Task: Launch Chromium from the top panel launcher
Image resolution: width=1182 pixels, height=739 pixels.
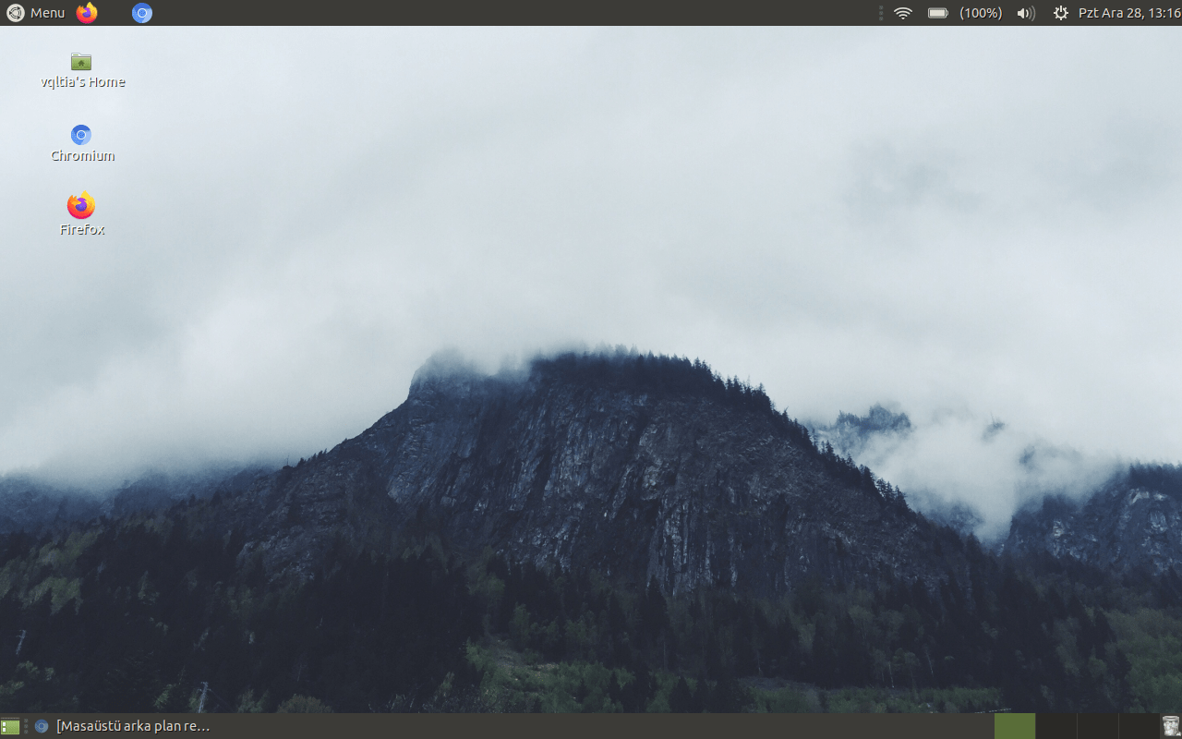Action: coord(141,13)
